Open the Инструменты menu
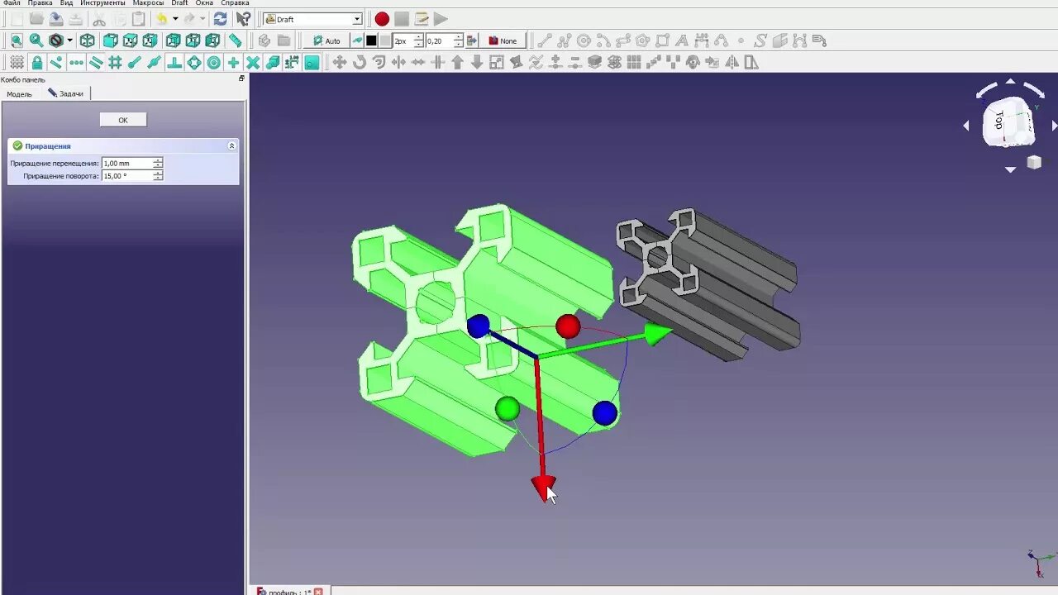The width and height of the screenshot is (1058, 595). click(x=102, y=3)
